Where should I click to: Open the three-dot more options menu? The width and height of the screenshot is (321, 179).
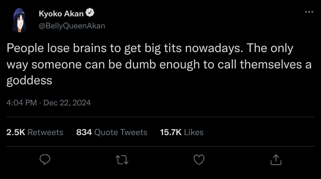309,12
